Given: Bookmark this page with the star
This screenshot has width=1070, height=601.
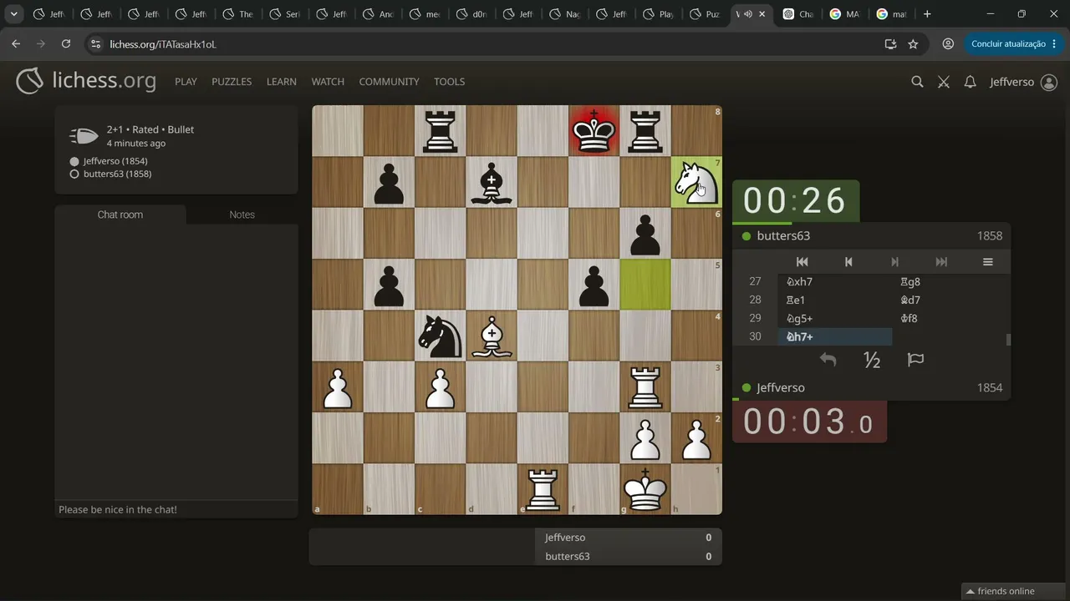Looking at the screenshot, I should tap(913, 44).
